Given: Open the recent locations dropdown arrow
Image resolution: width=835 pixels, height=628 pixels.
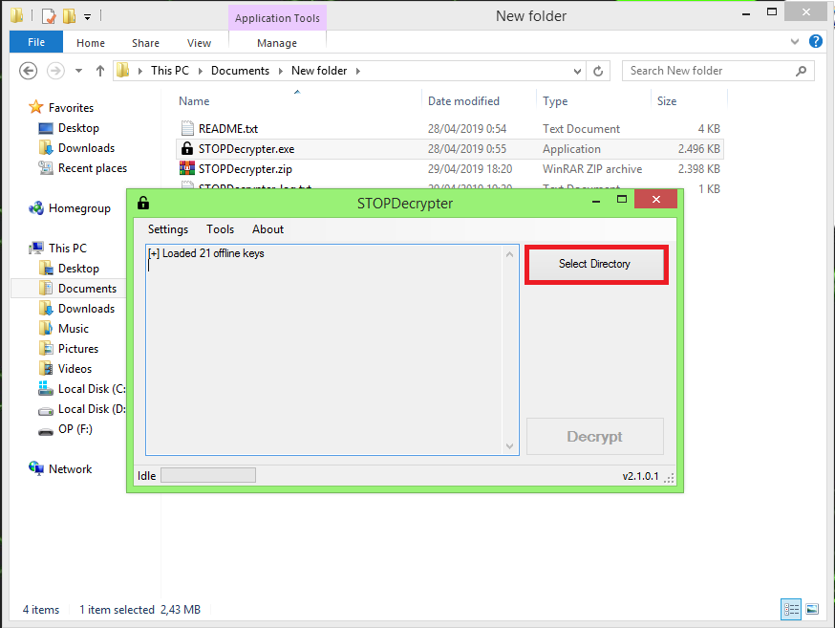Looking at the screenshot, I should tap(78, 71).
